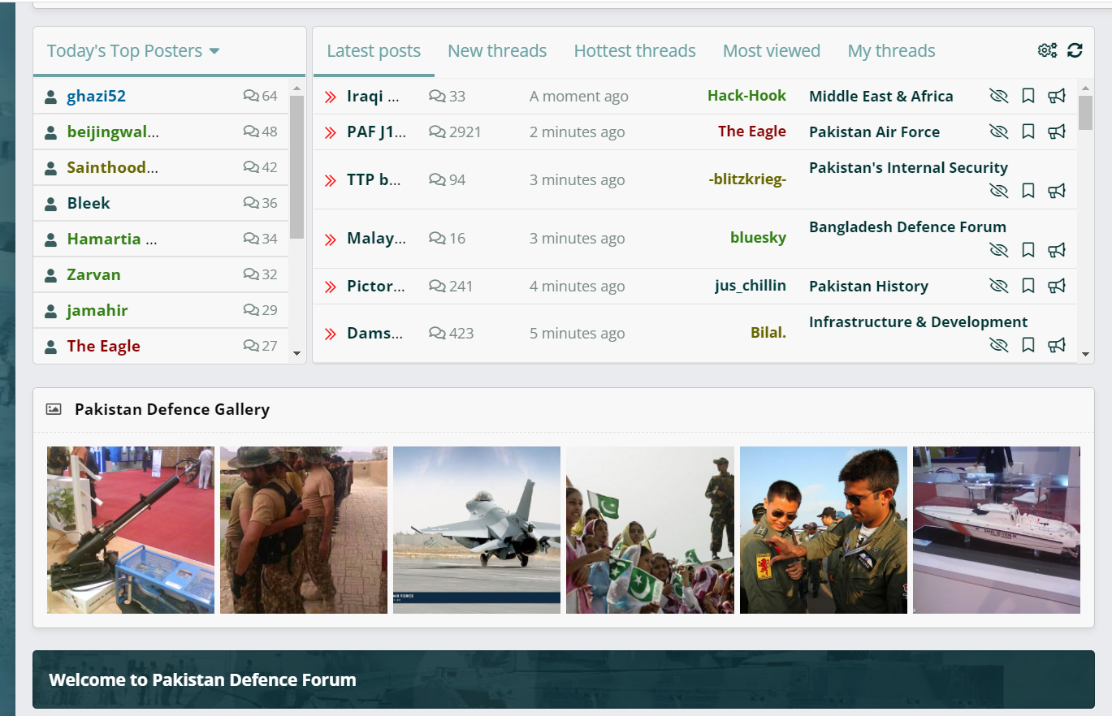Open mortar launcher gallery thumbnail
The width and height of the screenshot is (1112, 716).
131,530
